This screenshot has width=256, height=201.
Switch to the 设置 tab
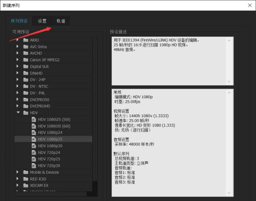[x=42, y=21]
